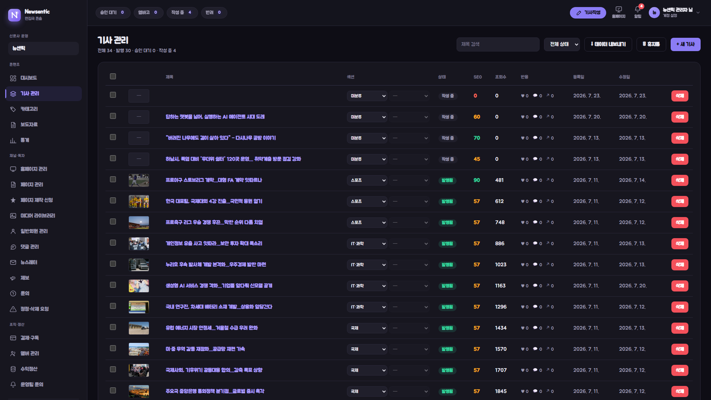711x400 pixels.
Task: Open 정정·삭제 요청 warning triangle icon
Action: (x=13, y=309)
